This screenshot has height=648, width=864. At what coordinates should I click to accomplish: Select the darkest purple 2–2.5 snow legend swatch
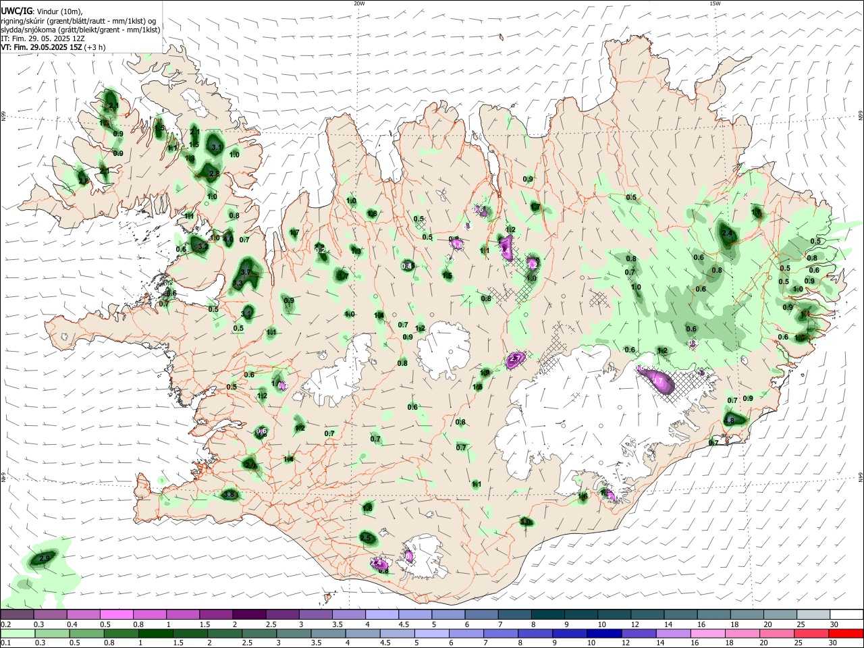coord(249,614)
